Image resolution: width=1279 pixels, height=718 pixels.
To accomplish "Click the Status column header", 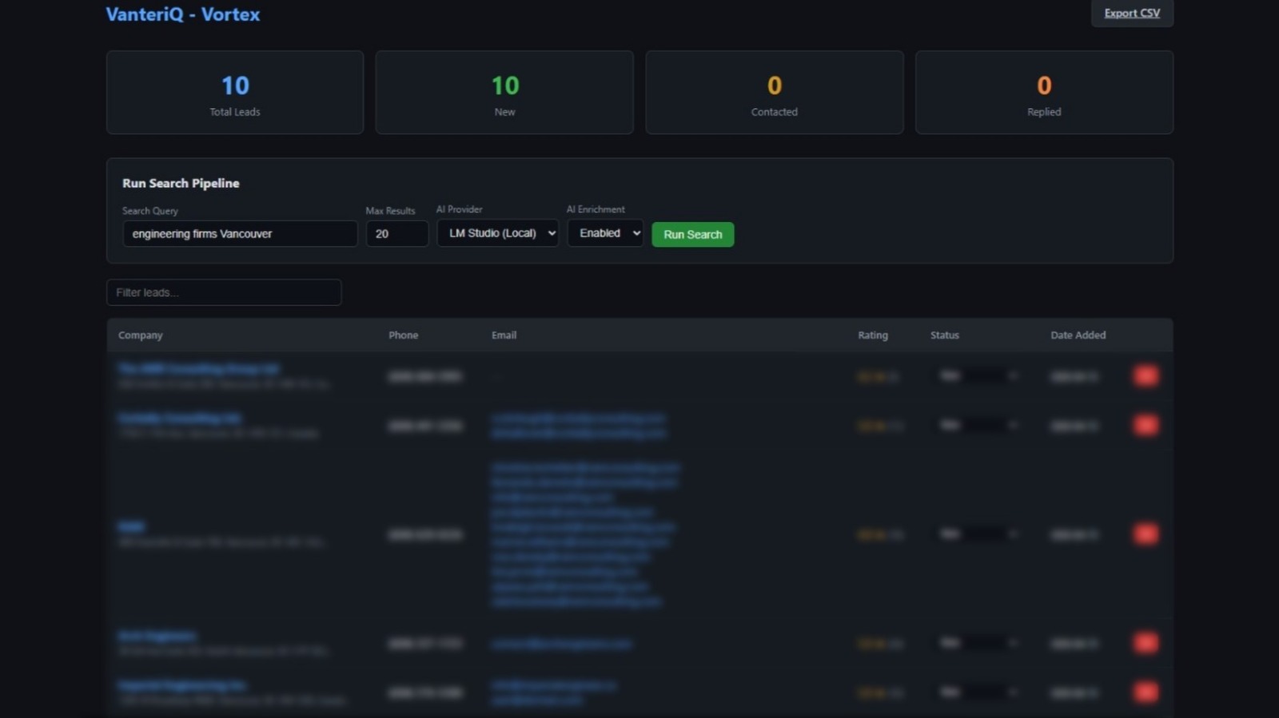I will click(x=944, y=335).
